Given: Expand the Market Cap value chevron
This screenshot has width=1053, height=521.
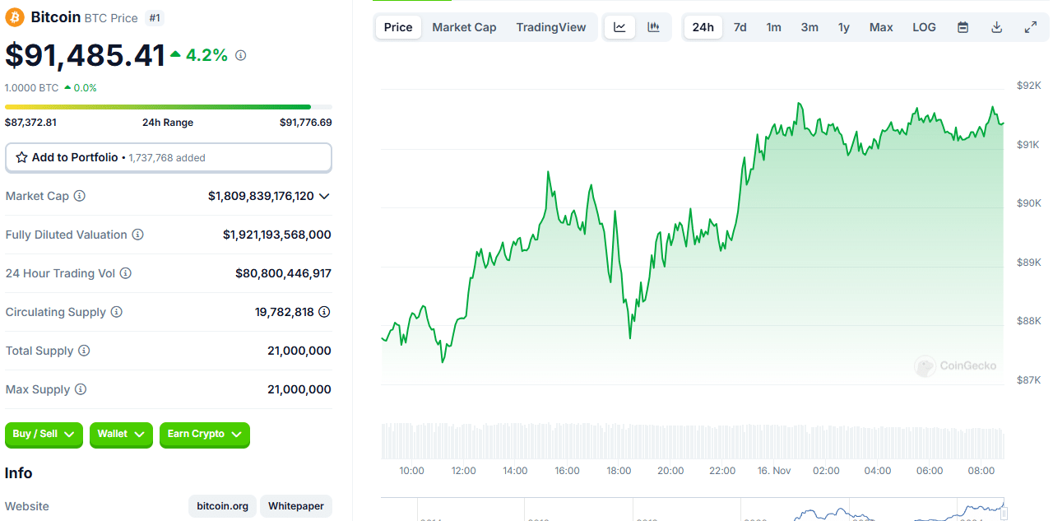Looking at the screenshot, I should coord(324,196).
